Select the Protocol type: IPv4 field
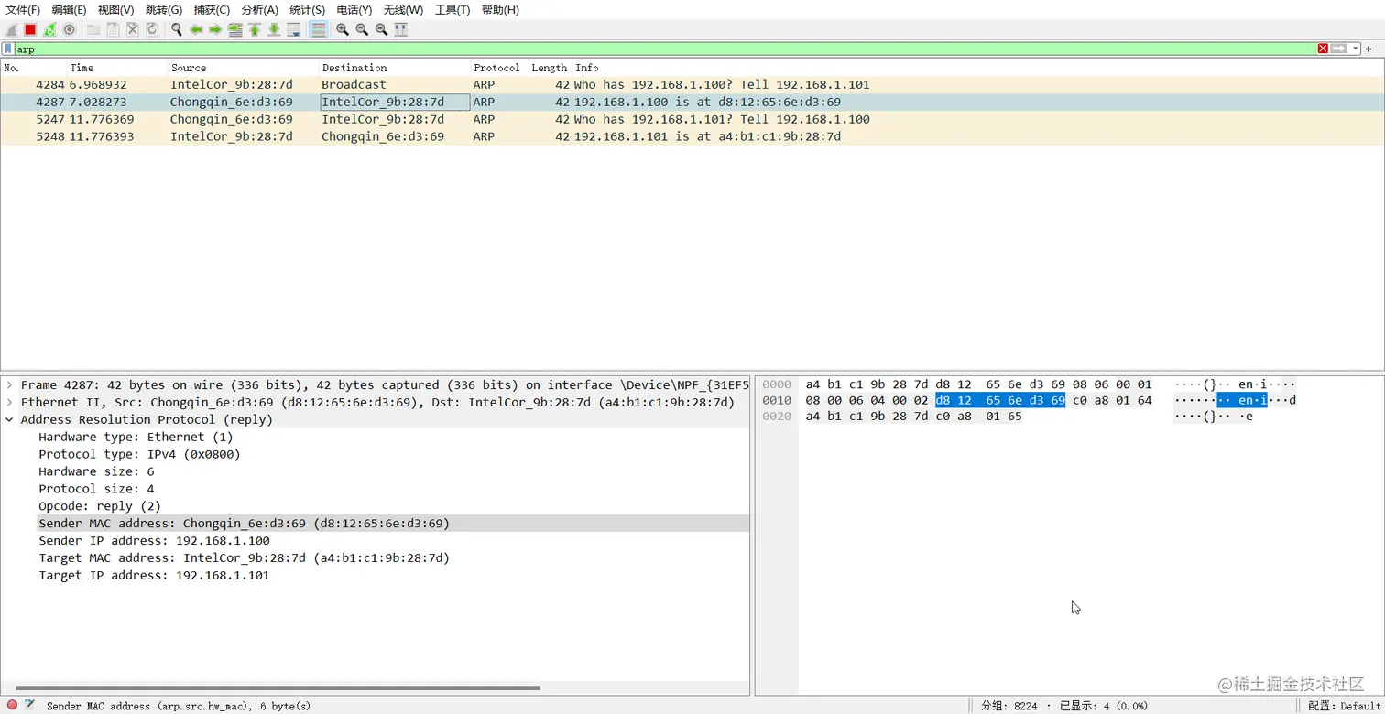The width and height of the screenshot is (1385, 714). [139, 455]
